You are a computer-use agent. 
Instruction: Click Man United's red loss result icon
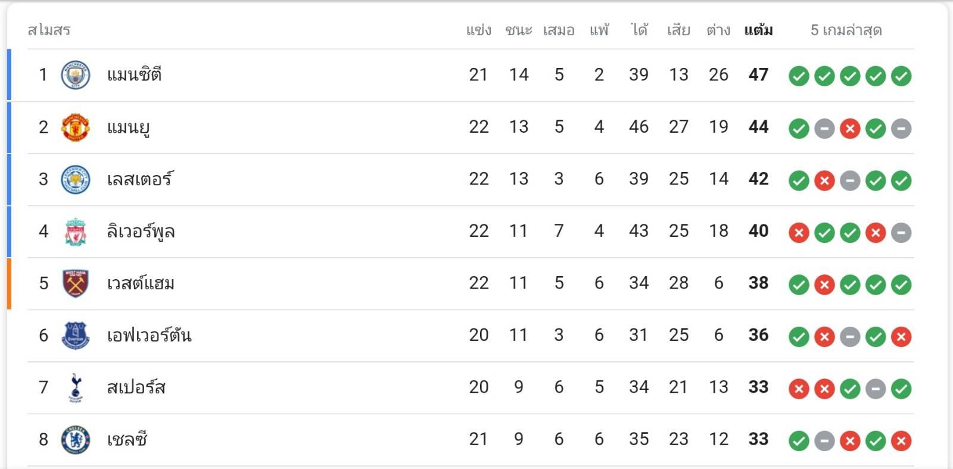coord(850,129)
